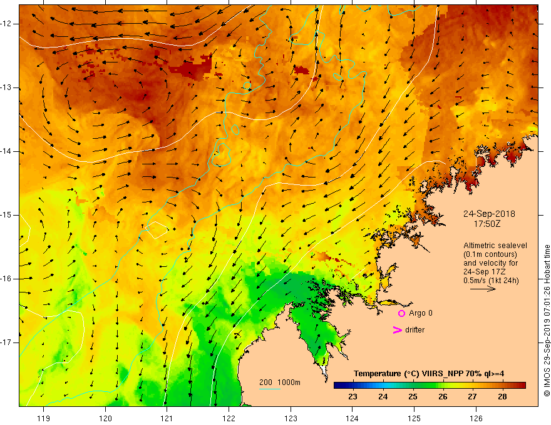Click the 'drifter' legend label
The image size is (551, 425).
[415, 330]
